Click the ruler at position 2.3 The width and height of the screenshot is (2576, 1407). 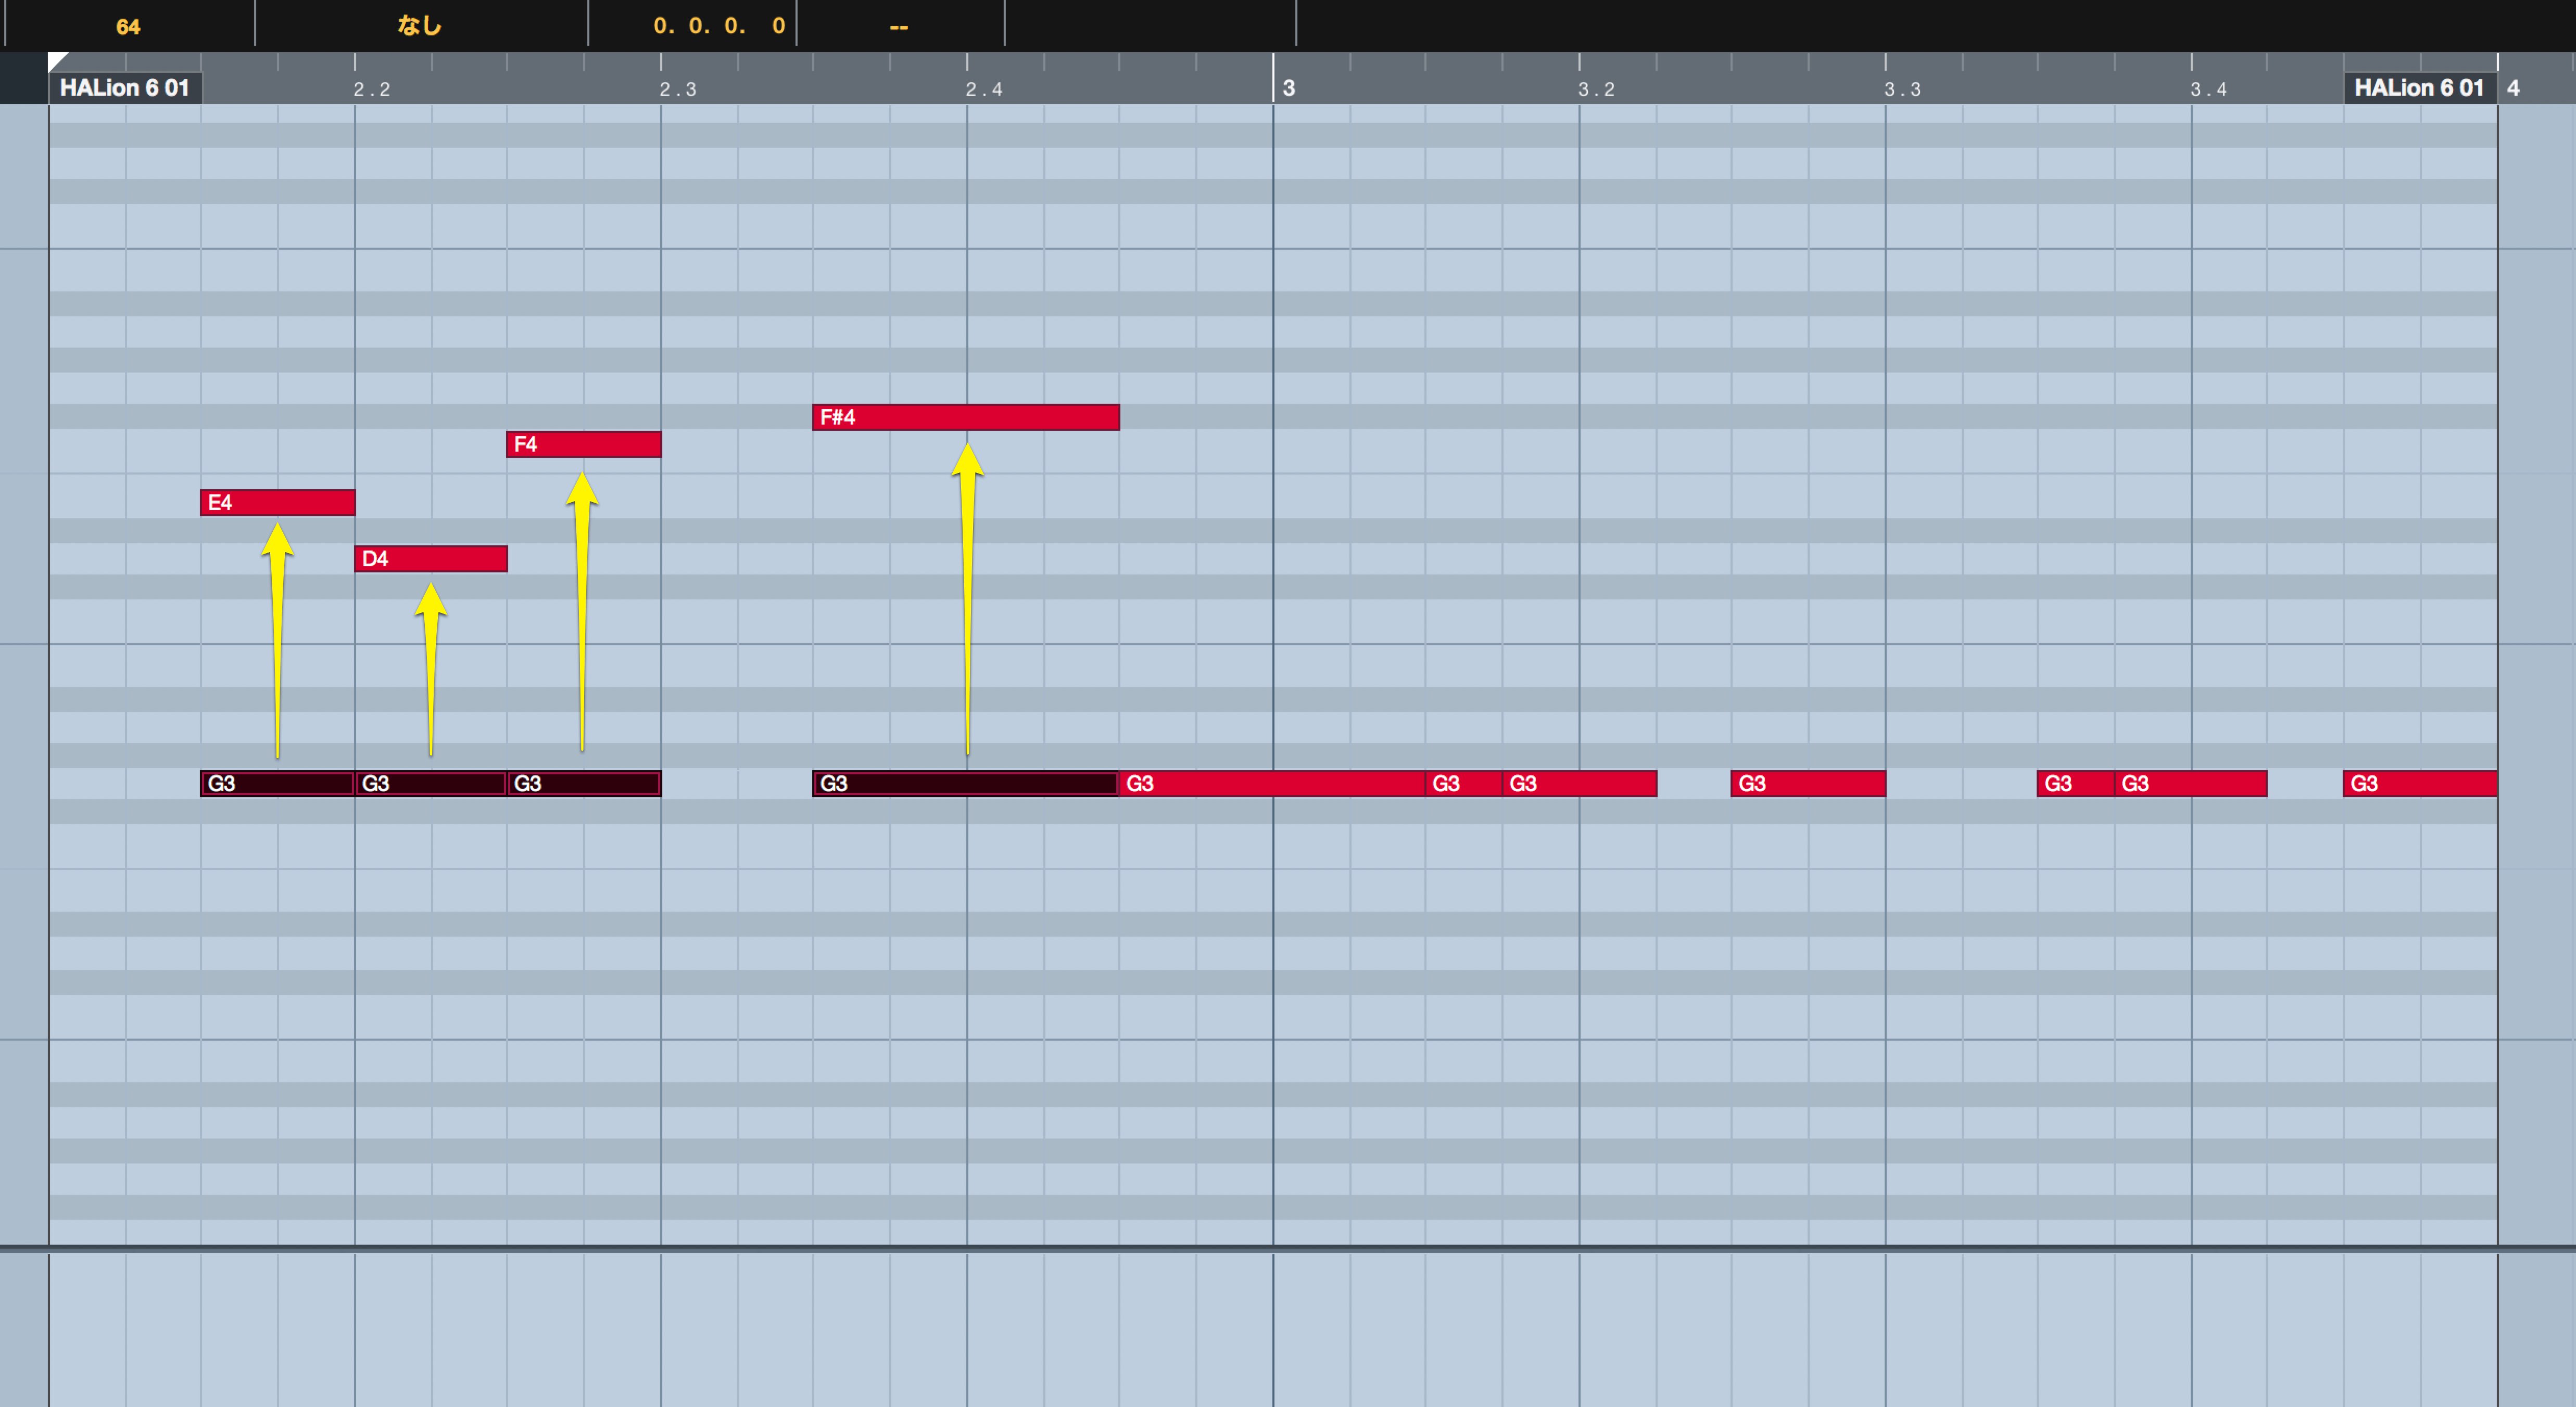pyautogui.click(x=677, y=89)
